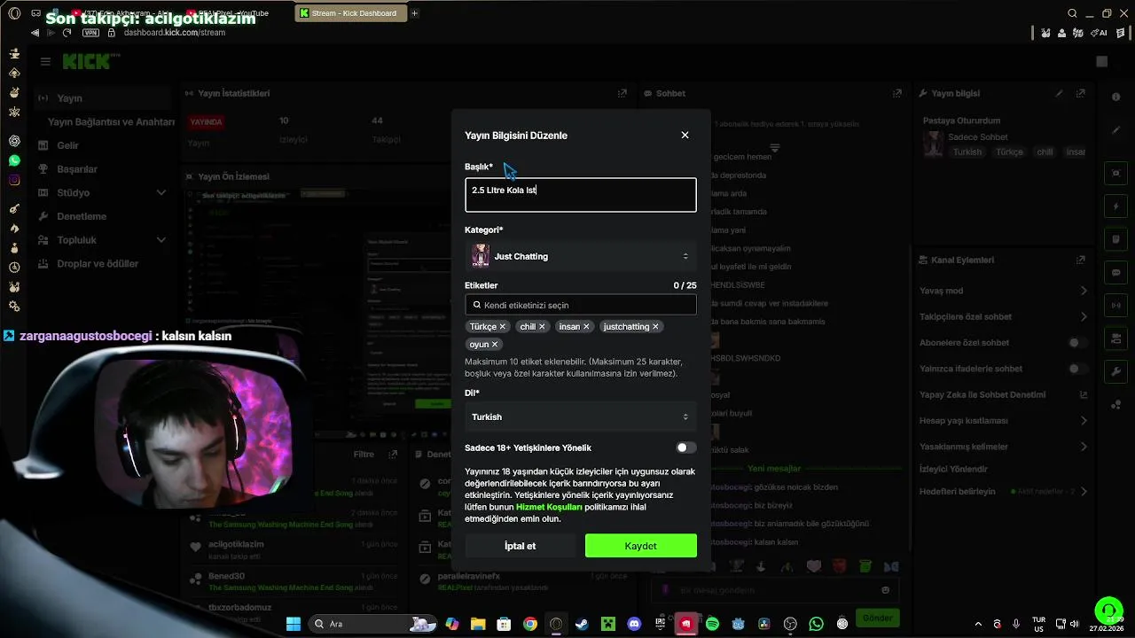Open Instagram in the browser sidebar

14,180
